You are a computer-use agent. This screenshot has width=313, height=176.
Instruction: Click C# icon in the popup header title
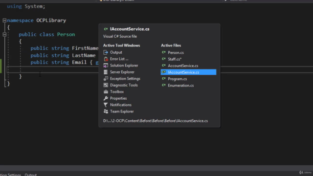(x=106, y=29)
